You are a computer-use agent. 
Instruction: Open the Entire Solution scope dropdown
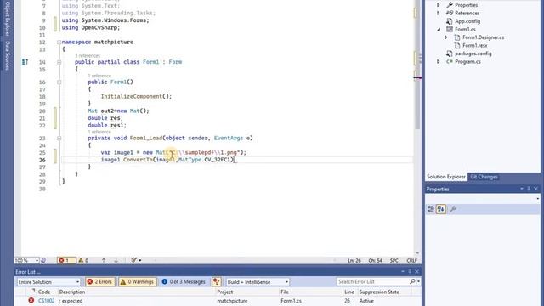(77, 281)
